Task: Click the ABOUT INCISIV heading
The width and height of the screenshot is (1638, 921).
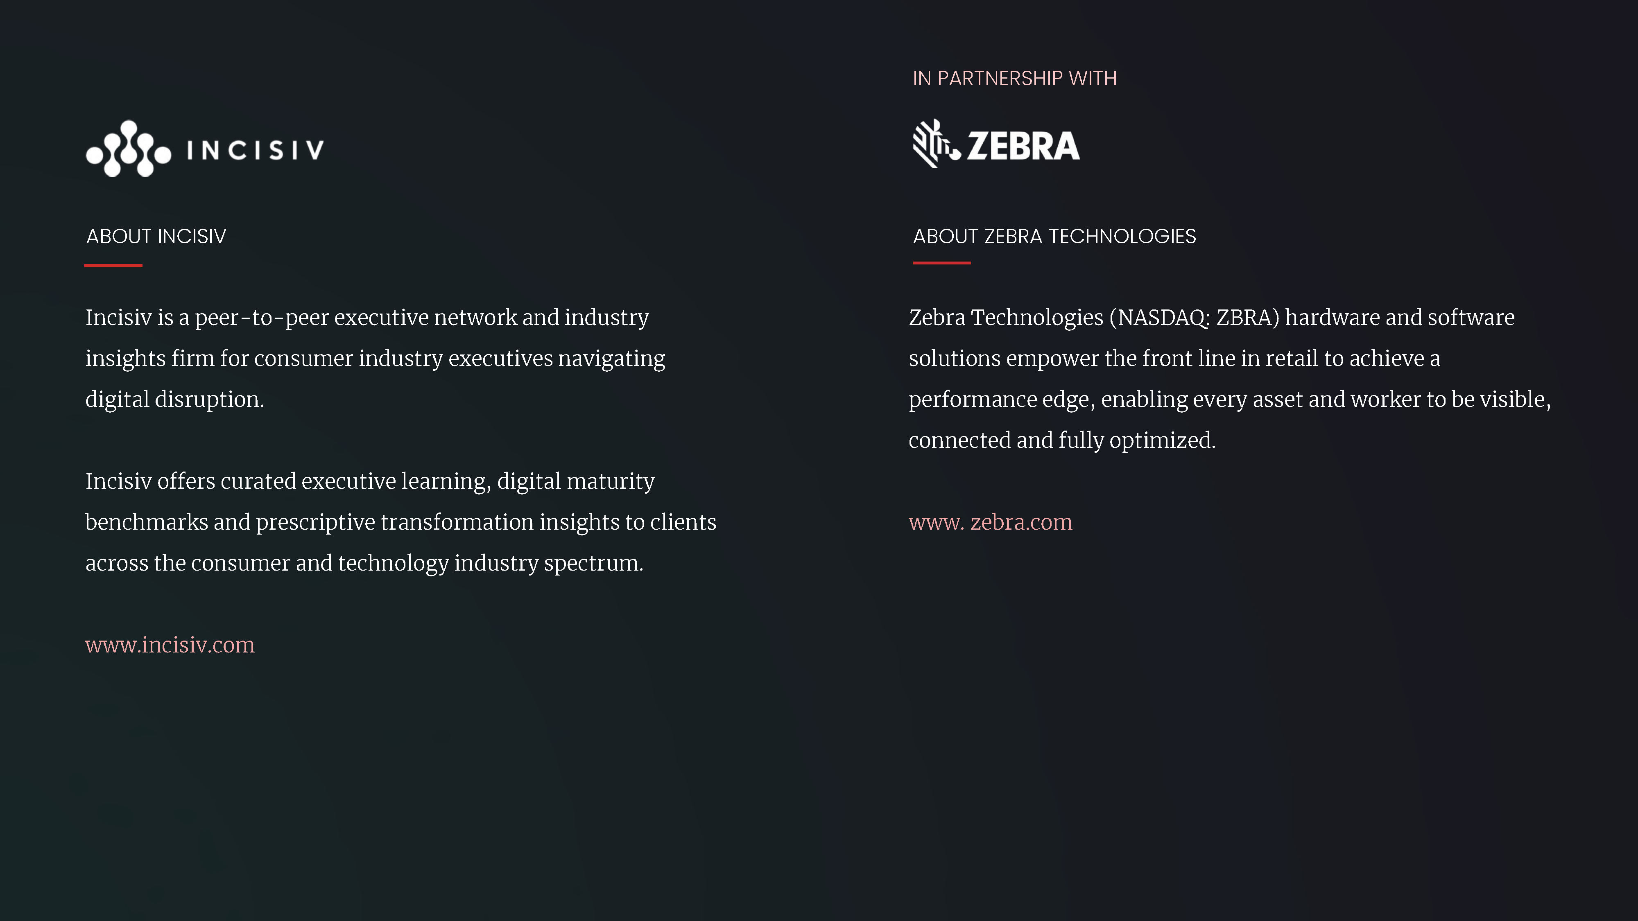Action: pos(156,236)
